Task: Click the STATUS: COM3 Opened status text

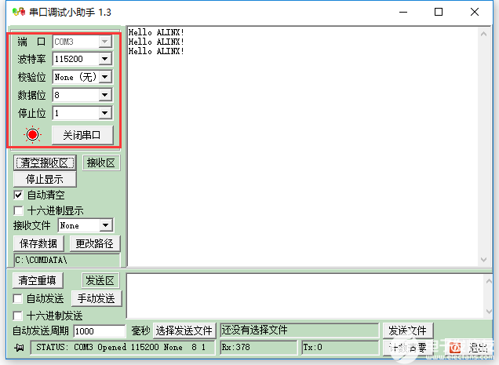Action: pos(122,347)
